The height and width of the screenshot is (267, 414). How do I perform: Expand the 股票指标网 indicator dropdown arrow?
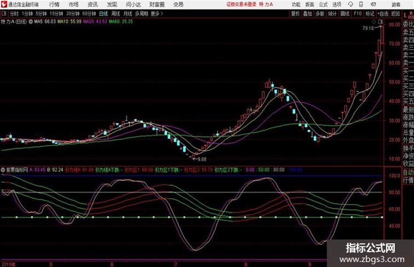(3, 170)
